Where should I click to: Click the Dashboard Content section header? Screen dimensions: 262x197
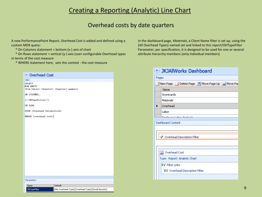coord(168,123)
